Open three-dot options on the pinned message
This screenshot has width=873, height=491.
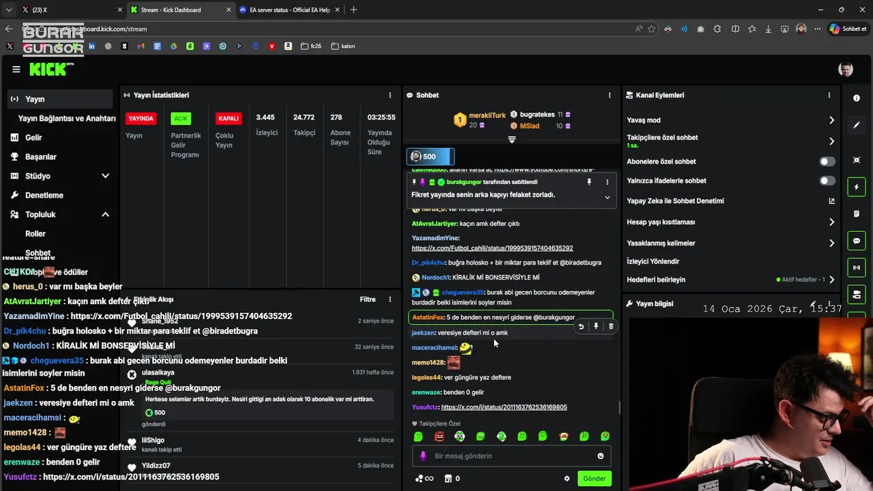pos(607,182)
